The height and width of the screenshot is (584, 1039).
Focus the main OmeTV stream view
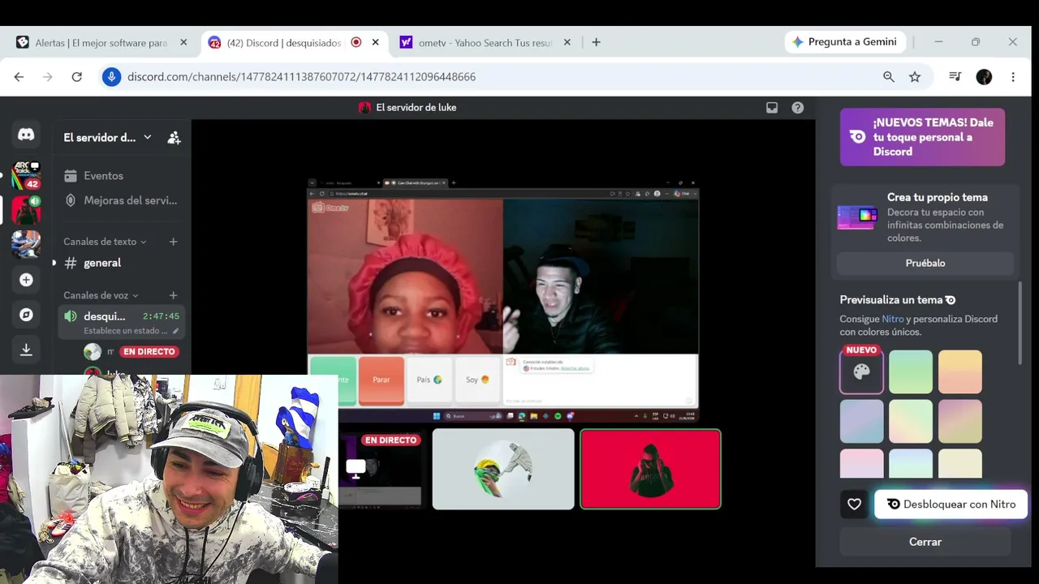(x=502, y=301)
